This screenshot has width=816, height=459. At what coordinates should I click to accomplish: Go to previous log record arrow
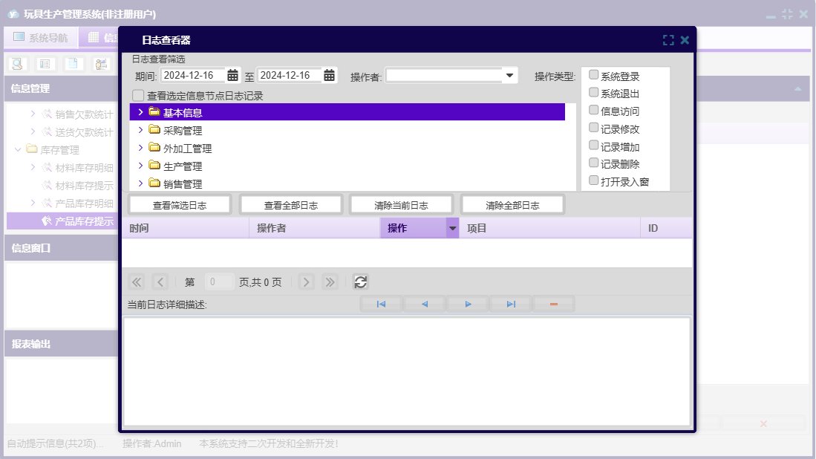point(425,305)
